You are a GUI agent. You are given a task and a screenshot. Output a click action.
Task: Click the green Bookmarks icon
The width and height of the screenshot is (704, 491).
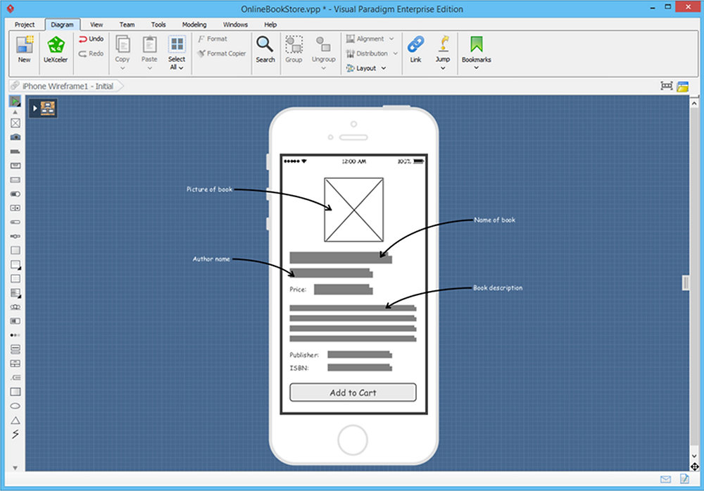click(x=477, y=44)
